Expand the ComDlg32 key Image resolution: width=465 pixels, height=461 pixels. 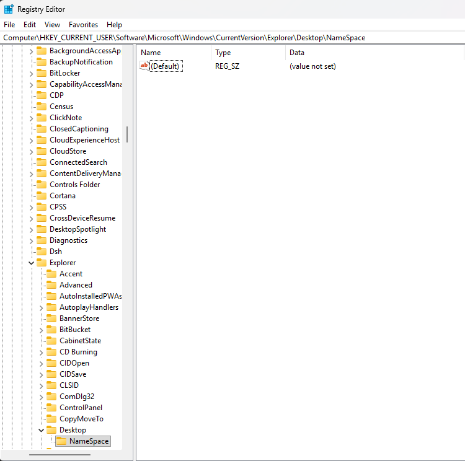[x=41, y=397]
